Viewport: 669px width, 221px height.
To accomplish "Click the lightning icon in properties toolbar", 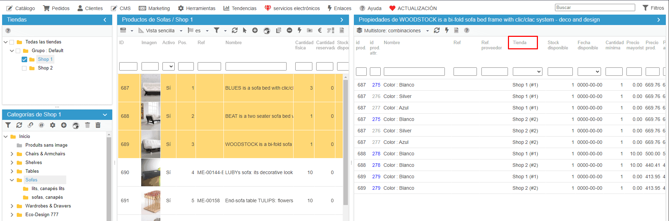I will click(447, 31).
